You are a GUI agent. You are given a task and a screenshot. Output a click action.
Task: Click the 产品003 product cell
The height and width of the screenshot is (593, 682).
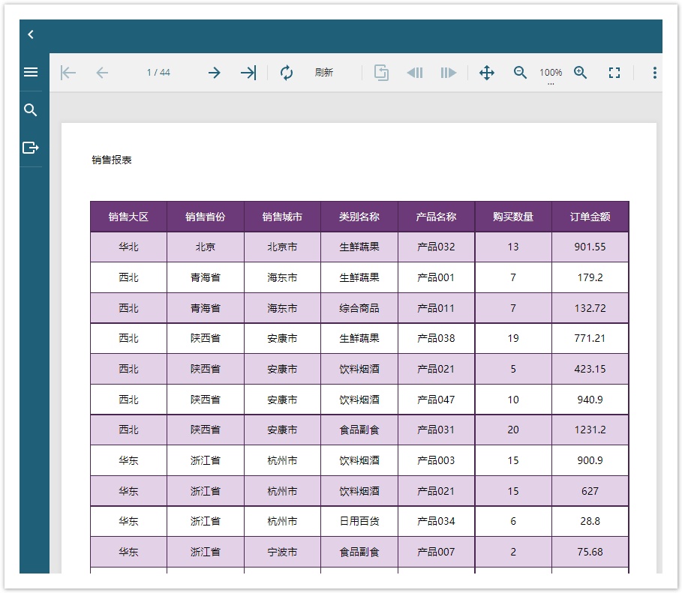[x=436, y=460]
